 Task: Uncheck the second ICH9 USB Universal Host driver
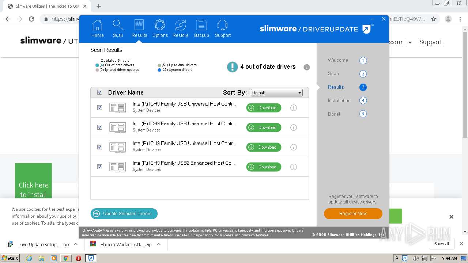99,127
